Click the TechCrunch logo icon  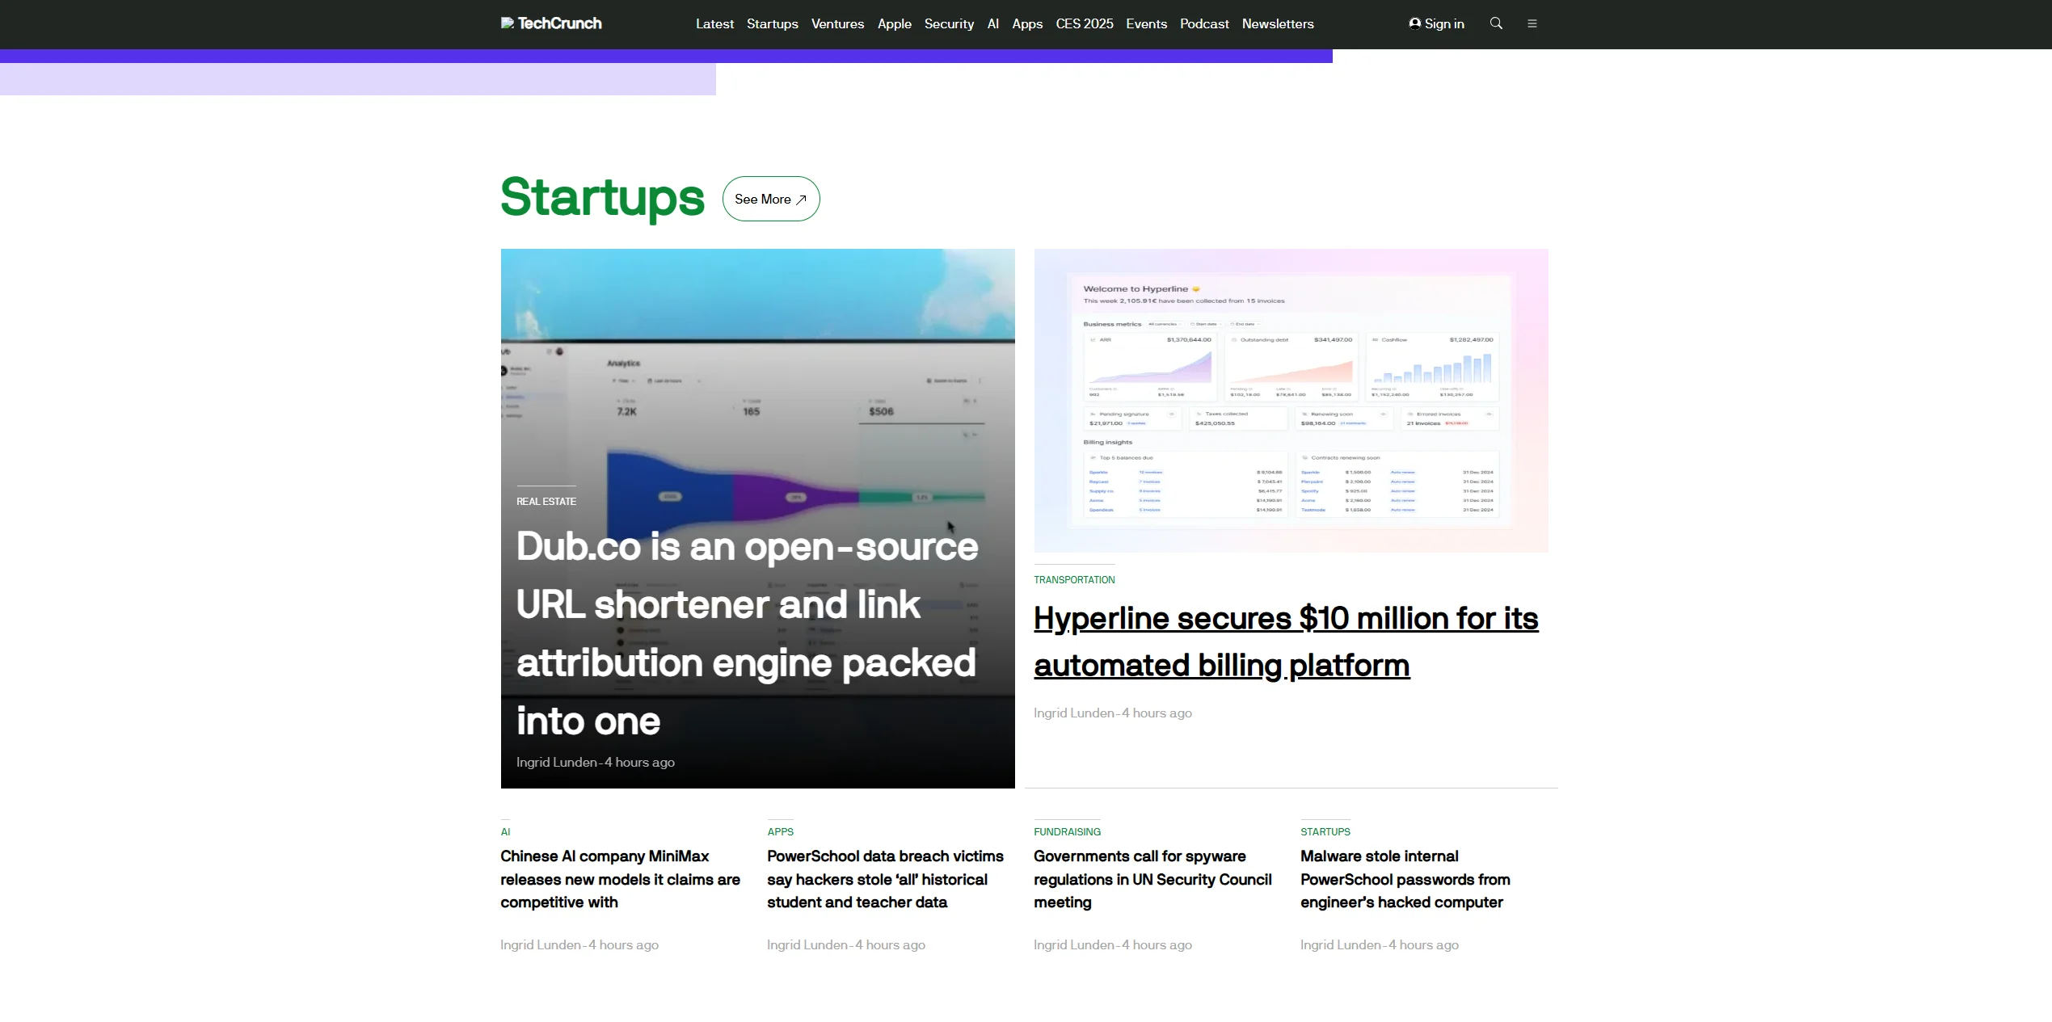[508, 23]
